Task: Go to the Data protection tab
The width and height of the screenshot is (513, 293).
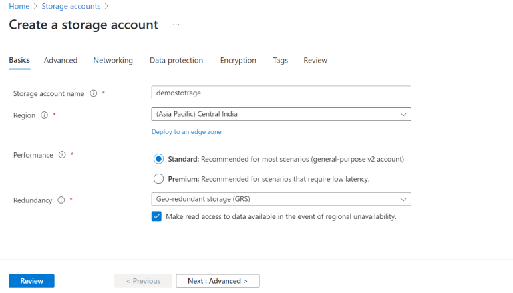Action: point(176,60)
